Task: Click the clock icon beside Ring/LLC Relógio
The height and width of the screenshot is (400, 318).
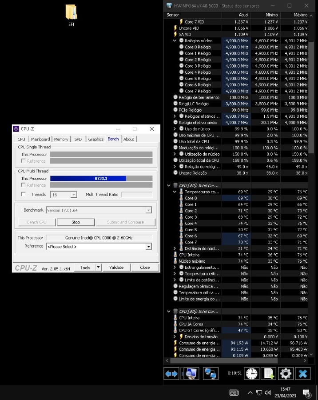Action: coord(175,104)
